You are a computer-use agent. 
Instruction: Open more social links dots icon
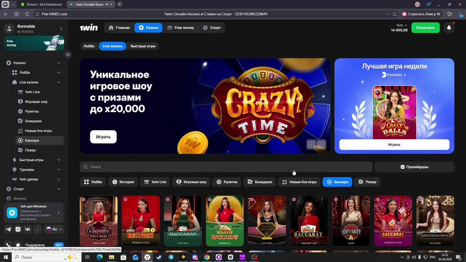37,229
